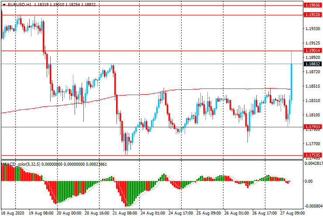The height and width of the screenshot is (218, 323).
Task: Click the triangle arrow beside EURUSD,H1
Action: [x=4, y=4]
